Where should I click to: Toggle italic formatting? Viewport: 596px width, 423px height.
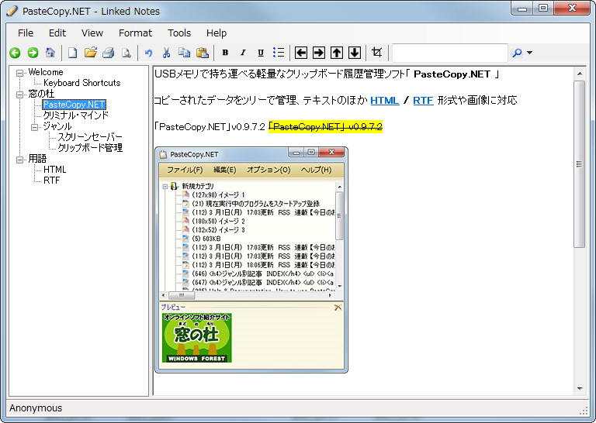(243, 53)
